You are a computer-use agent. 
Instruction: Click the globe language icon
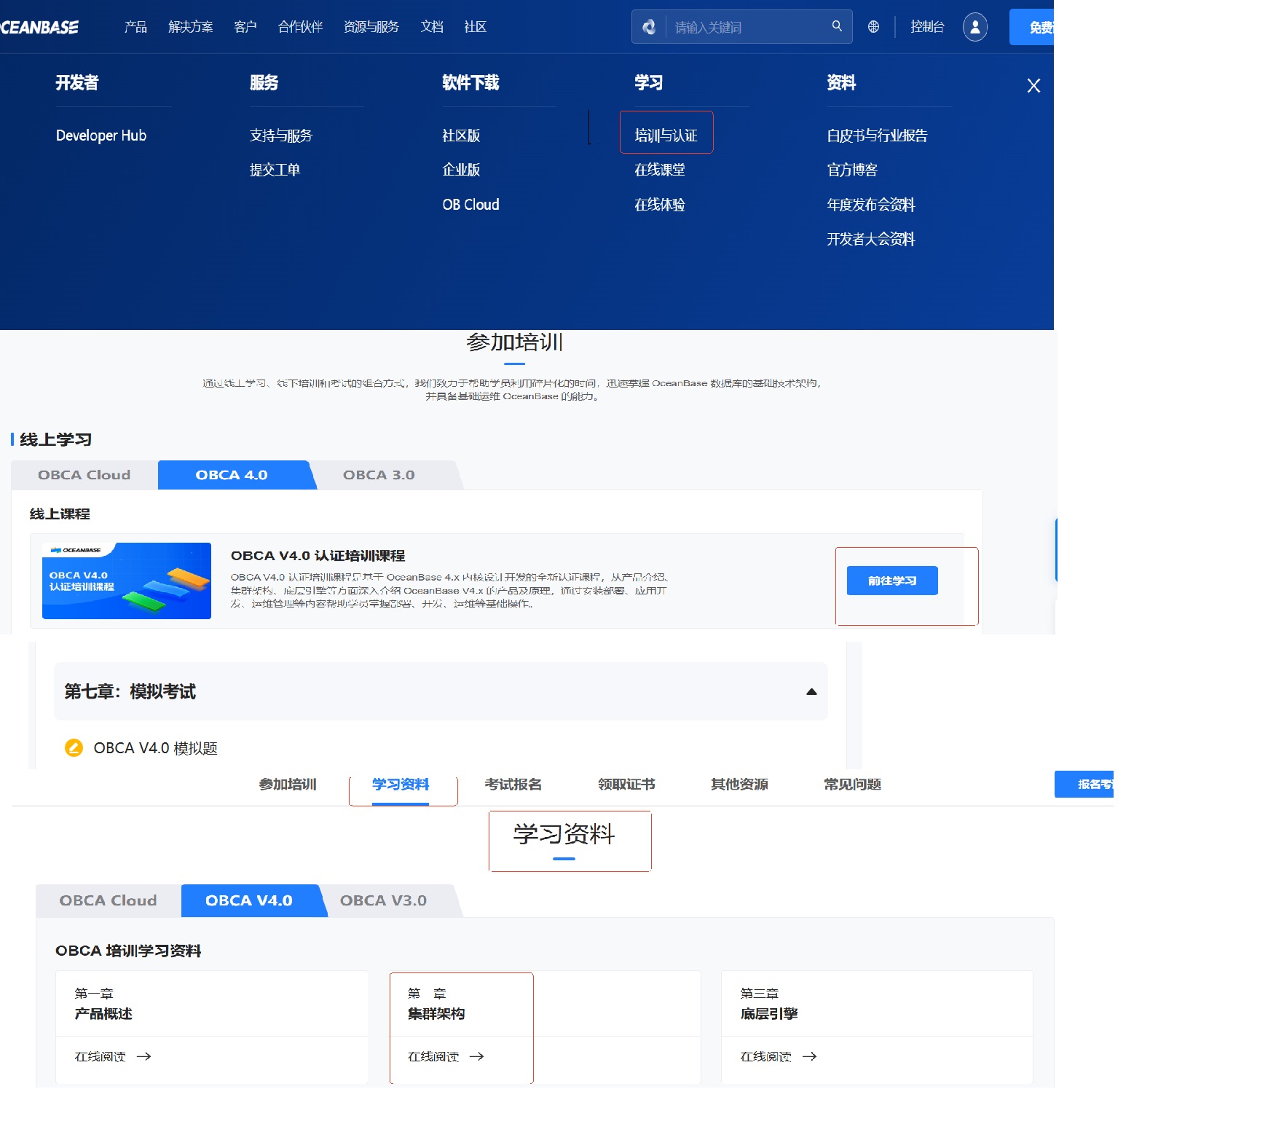pyautogui.click(x=873, y=27)
